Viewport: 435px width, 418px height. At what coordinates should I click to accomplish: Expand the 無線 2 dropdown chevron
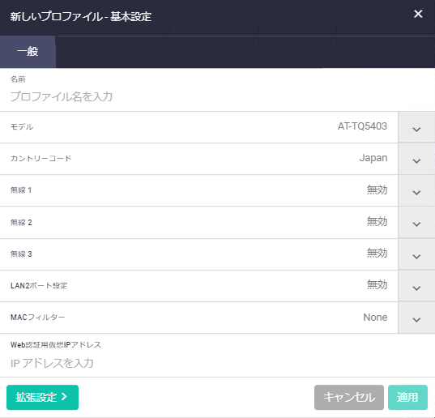click(x=416, y=223)
